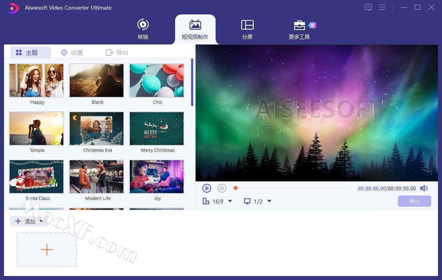The width and height of the screenshot is (442, 280).
Task: Click the 导出 export button
Action: click(414, 201)
